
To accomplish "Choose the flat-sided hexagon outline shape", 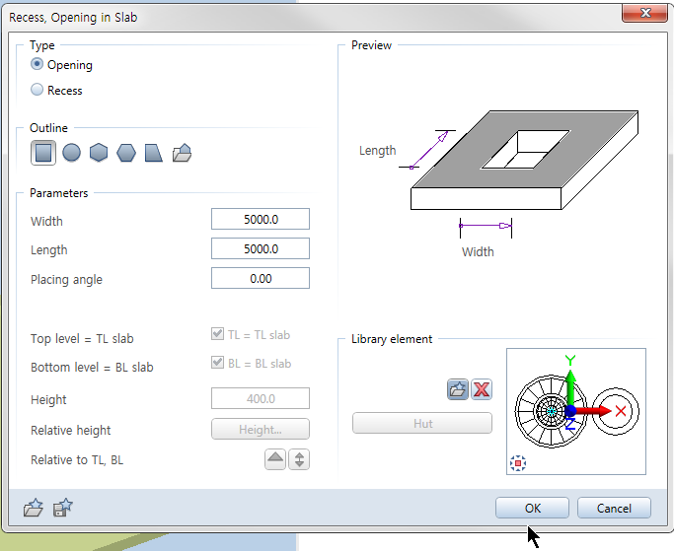I will tap(126, 153).
